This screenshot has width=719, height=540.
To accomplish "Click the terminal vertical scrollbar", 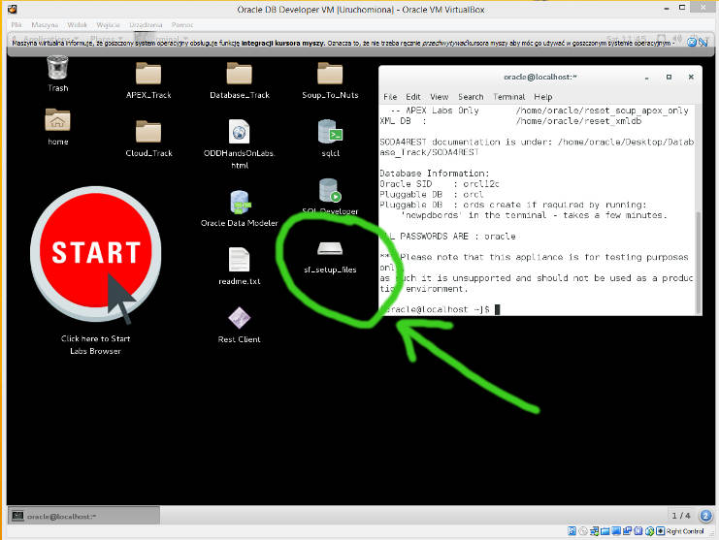I will pyautogui.click(x=698, y=262).
